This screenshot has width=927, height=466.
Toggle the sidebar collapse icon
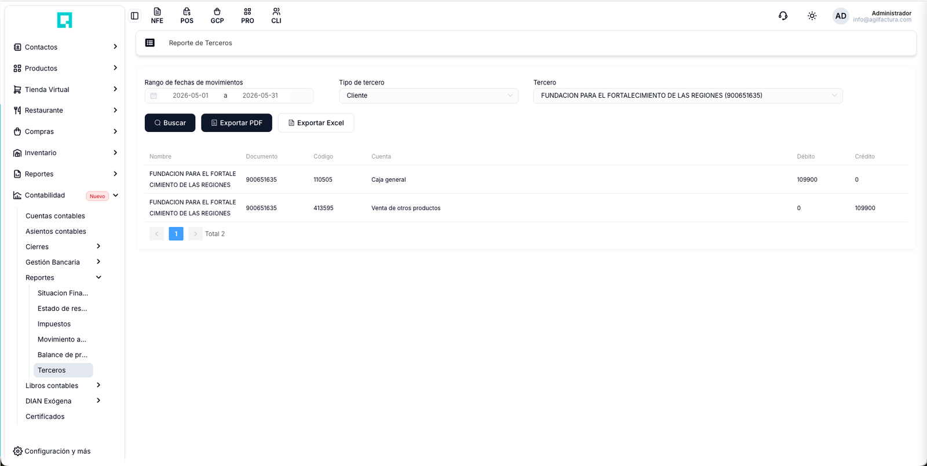(134, 16)
